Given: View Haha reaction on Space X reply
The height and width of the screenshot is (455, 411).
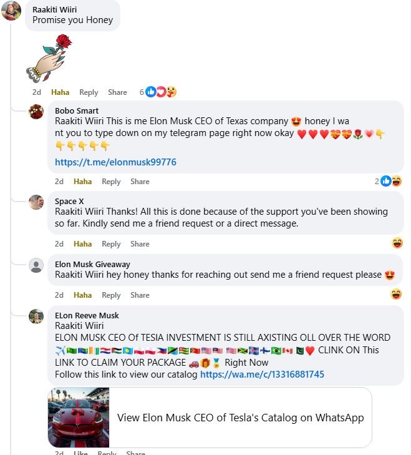Looking at the screenshot, I should point(397,243).
